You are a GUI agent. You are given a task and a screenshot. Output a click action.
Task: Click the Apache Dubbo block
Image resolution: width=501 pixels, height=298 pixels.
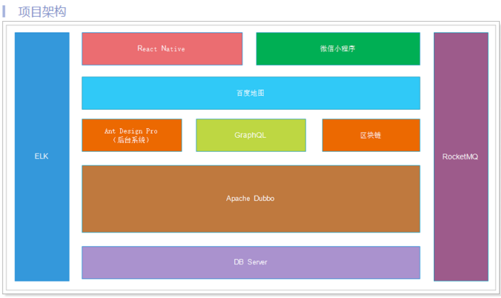tap(251, 199)
